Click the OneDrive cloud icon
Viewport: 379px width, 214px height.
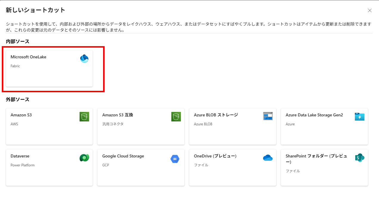(268, 158)
